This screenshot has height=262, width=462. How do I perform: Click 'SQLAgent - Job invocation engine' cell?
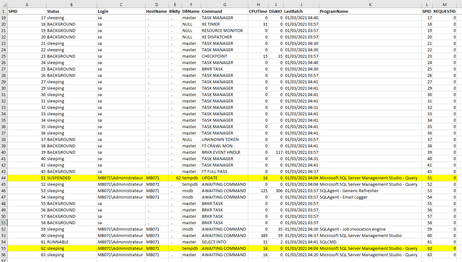coord(370,229)
